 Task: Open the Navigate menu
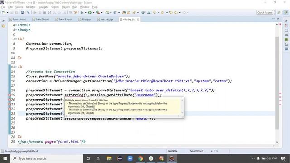click(43, 7)
